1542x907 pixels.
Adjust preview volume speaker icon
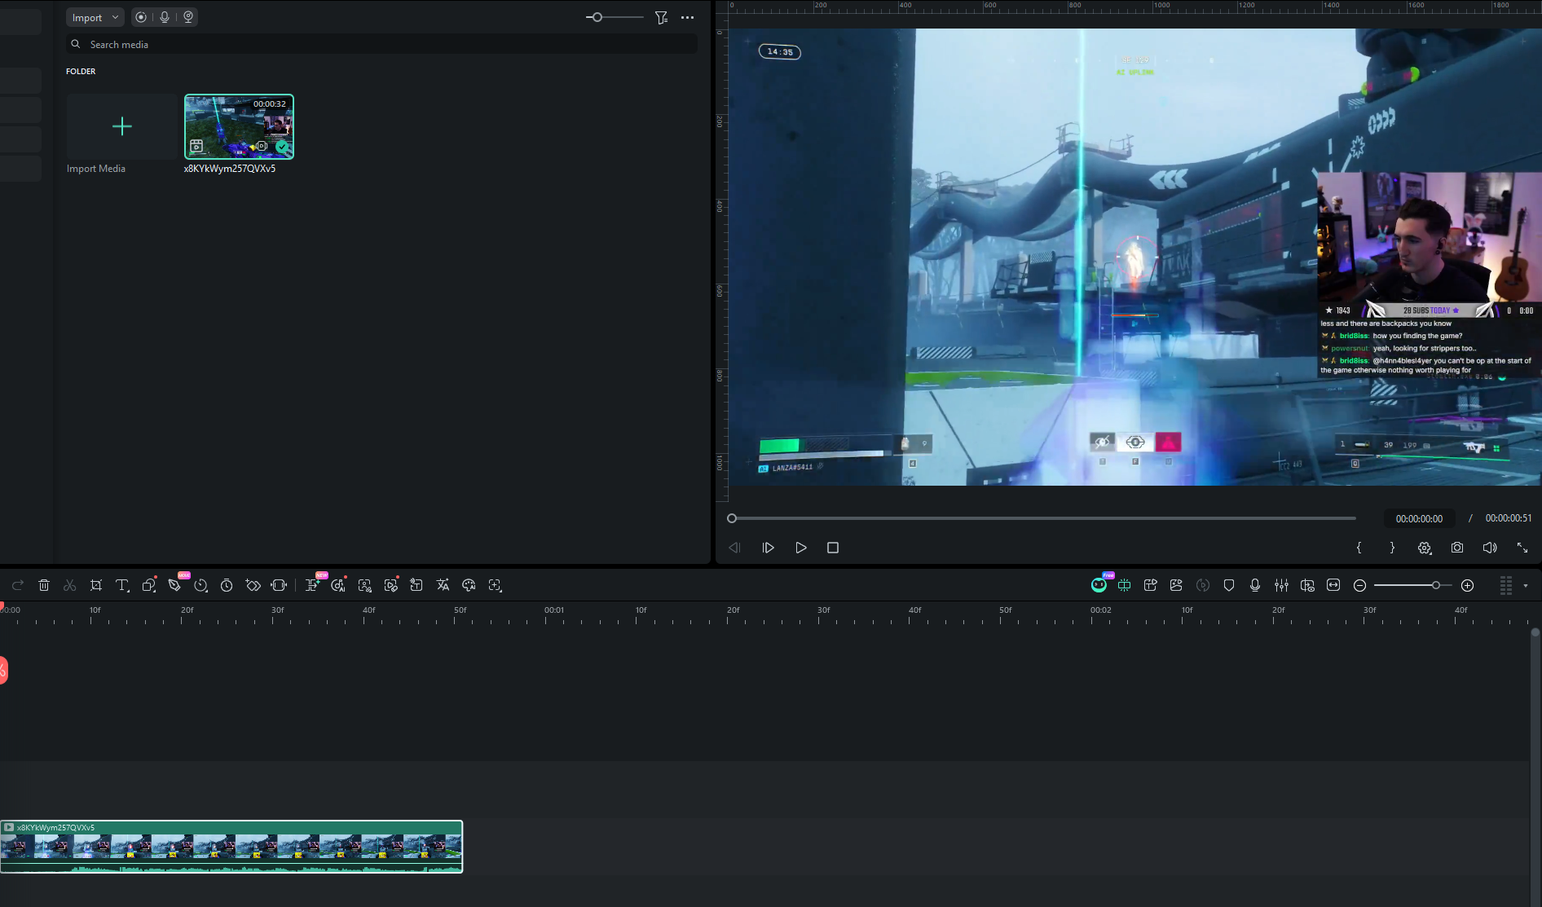(1490, 548)
